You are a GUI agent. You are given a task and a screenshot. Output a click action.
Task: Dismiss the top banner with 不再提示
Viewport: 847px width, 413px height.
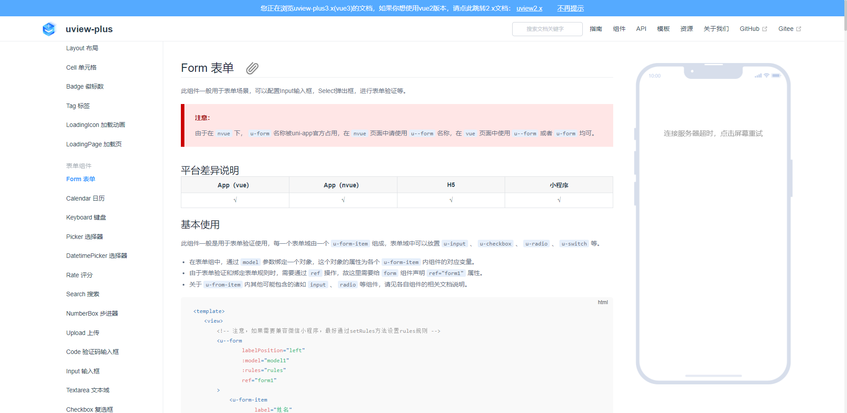(x=570, y=8)
